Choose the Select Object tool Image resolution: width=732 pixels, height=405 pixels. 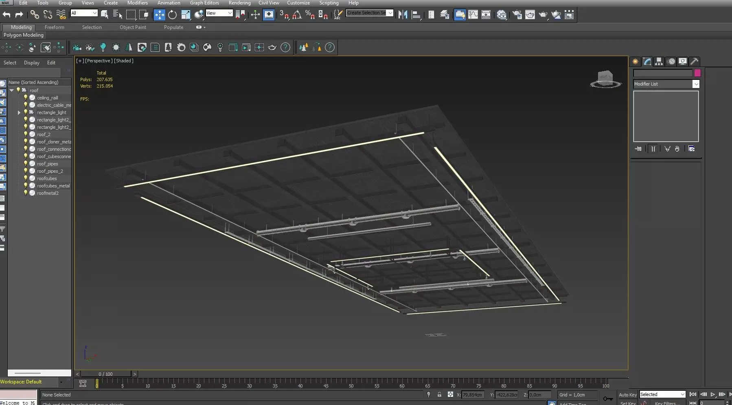[105, 15]
